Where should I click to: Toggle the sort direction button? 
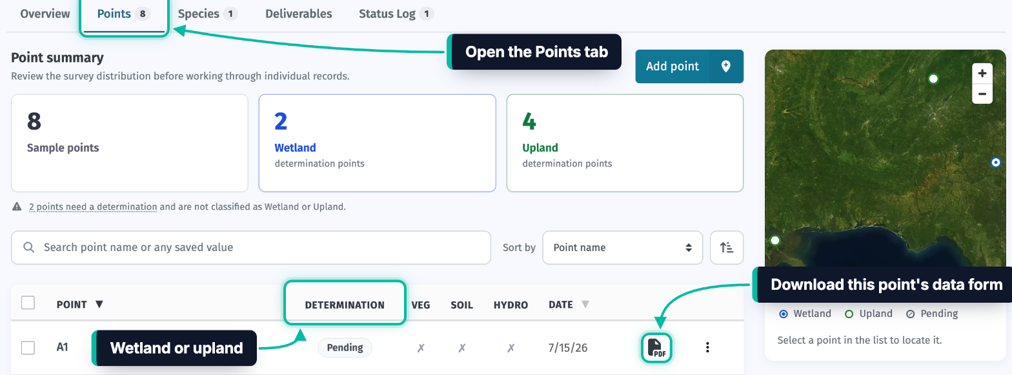(x=727, y=247)
